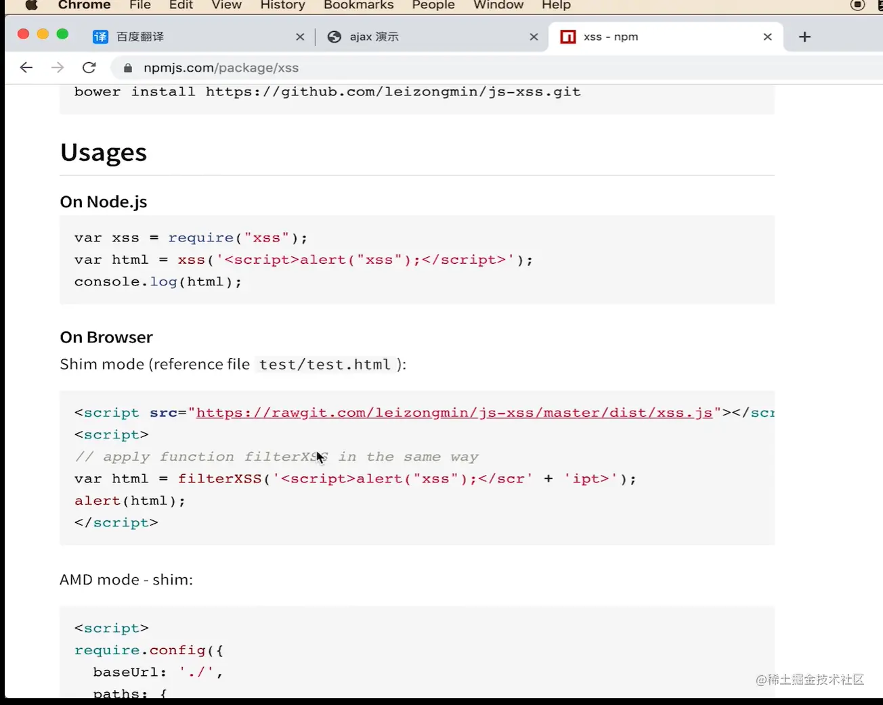Click the console.log(html); code line
Image resolution: width=883 pixels, height=705 pixels.
coord(158,282)
